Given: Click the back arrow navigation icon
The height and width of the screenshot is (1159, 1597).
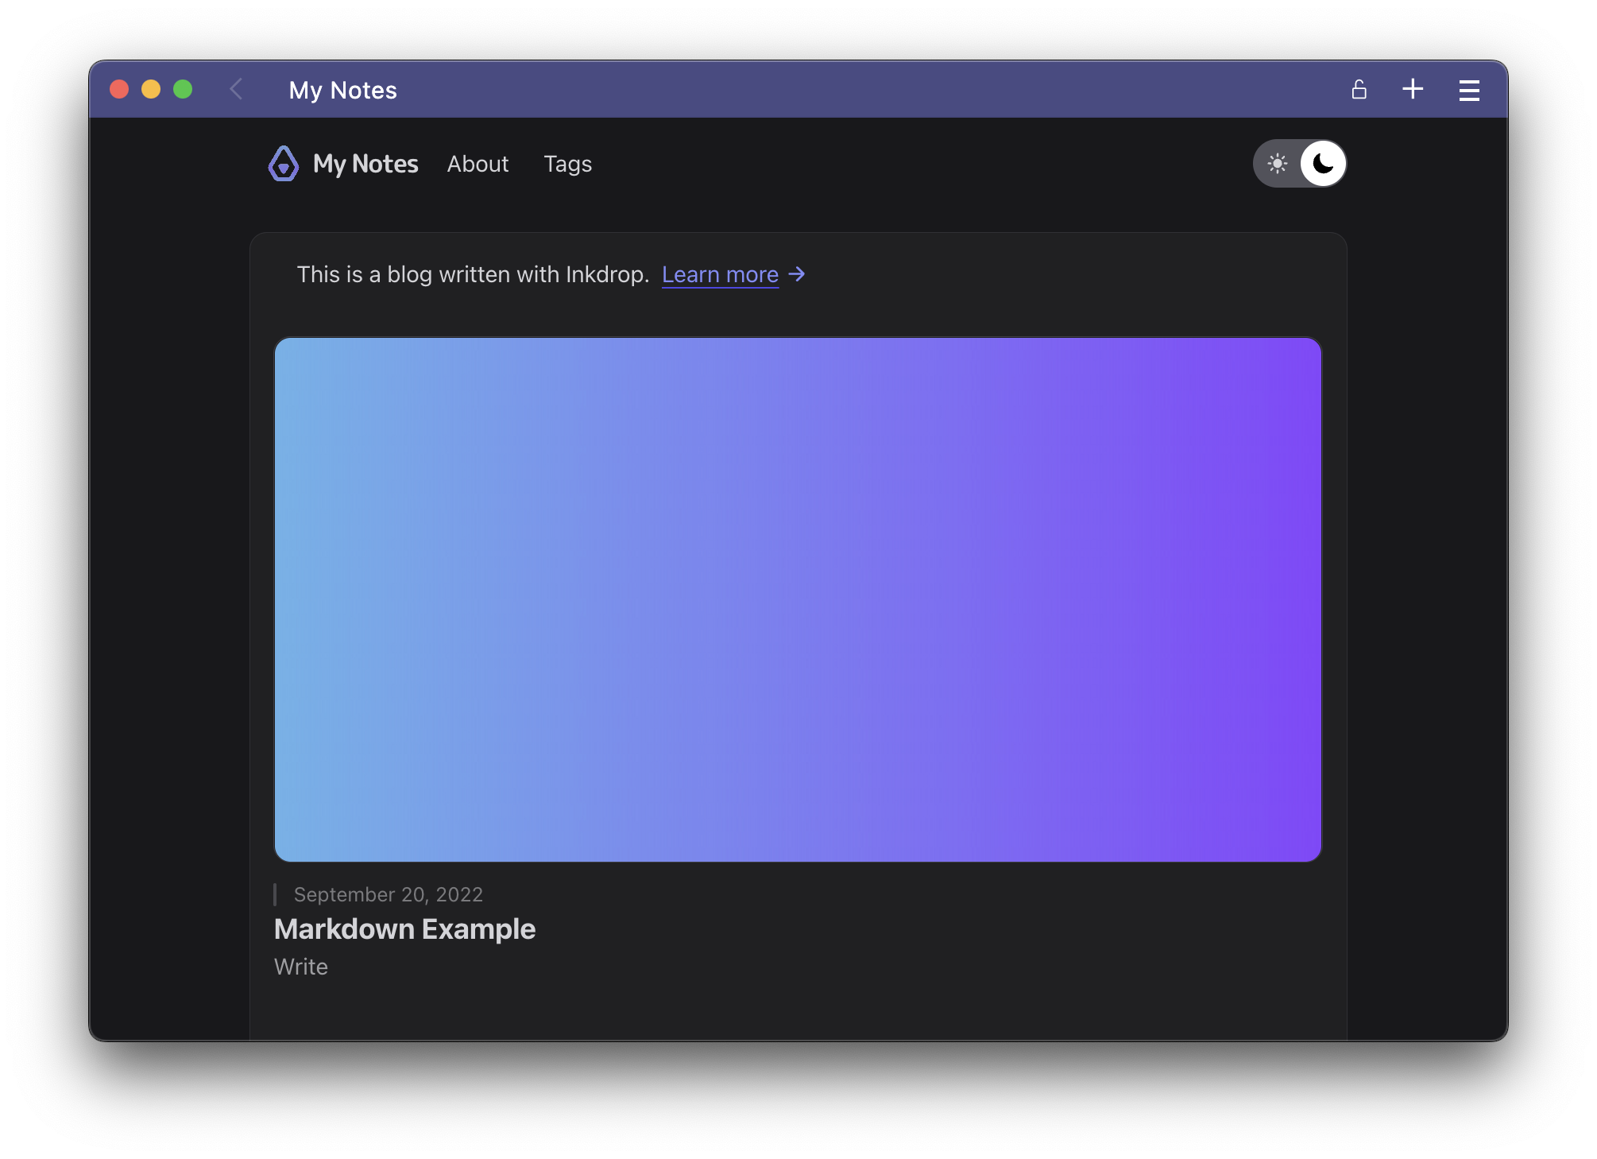Looking at the screenshot, I should pos(236,89).
